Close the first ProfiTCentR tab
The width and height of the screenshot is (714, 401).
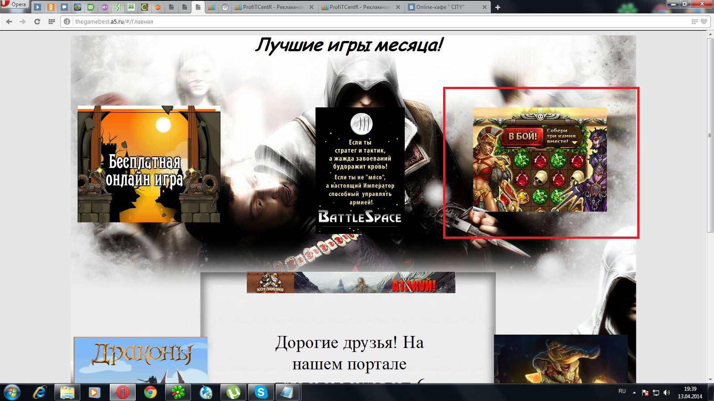point(311,7)
